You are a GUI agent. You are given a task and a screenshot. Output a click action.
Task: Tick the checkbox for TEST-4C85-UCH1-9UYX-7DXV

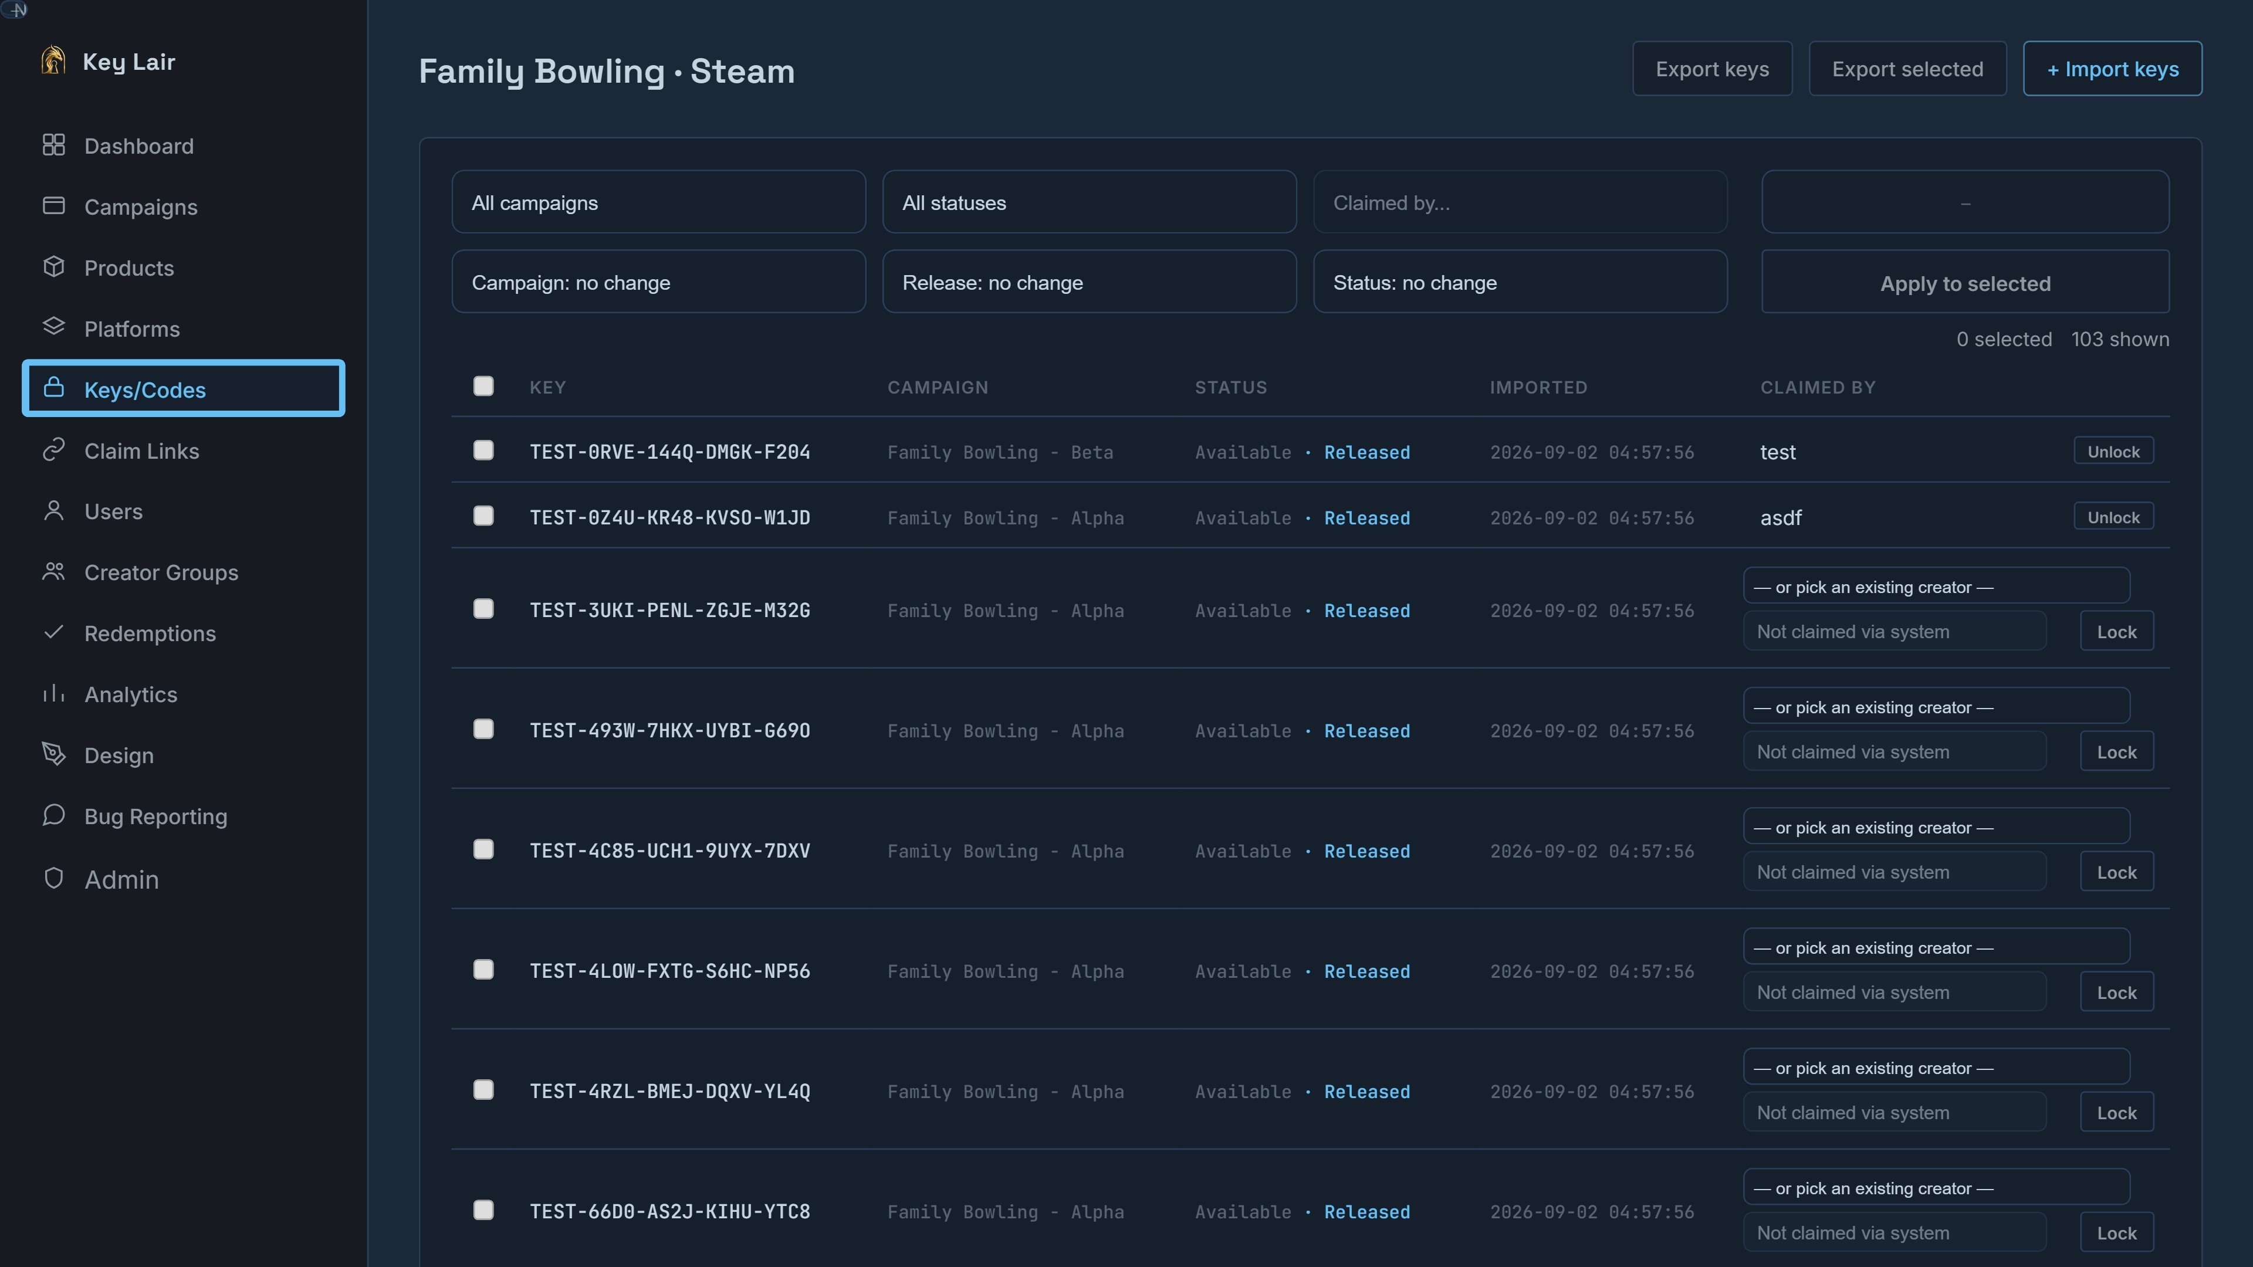click(x=483, y=849)
